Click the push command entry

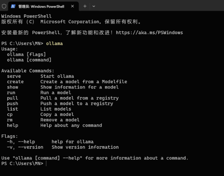tap(13, 103)
